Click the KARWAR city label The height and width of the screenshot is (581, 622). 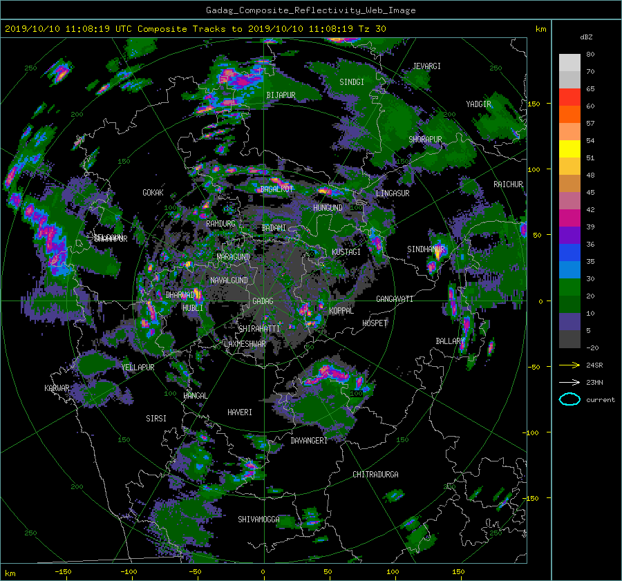coord(57,388)
